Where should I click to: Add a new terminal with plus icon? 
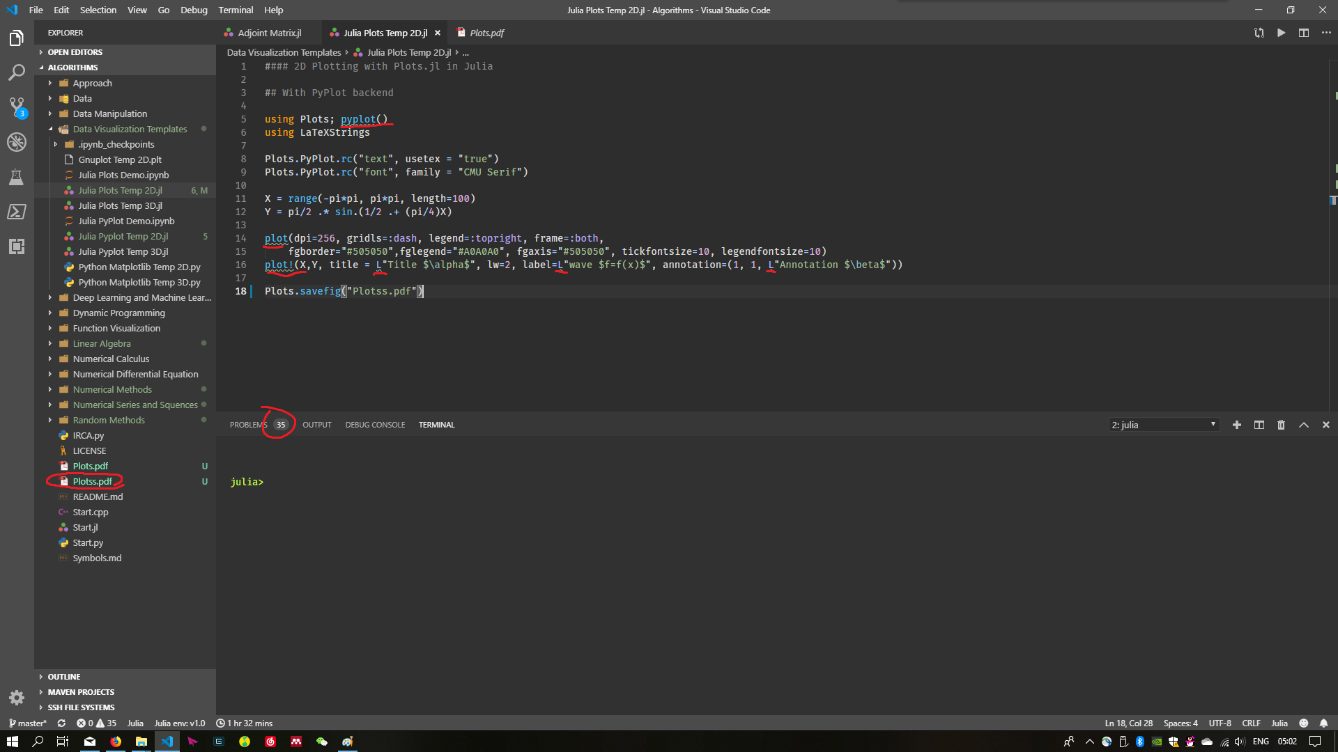coord(1236,425)
